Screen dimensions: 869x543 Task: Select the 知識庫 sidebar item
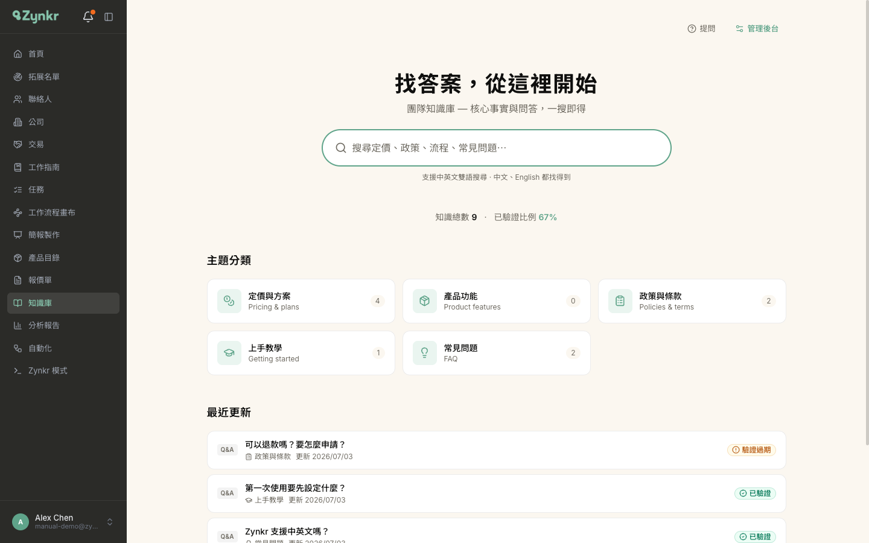click(x=63, y=303)
